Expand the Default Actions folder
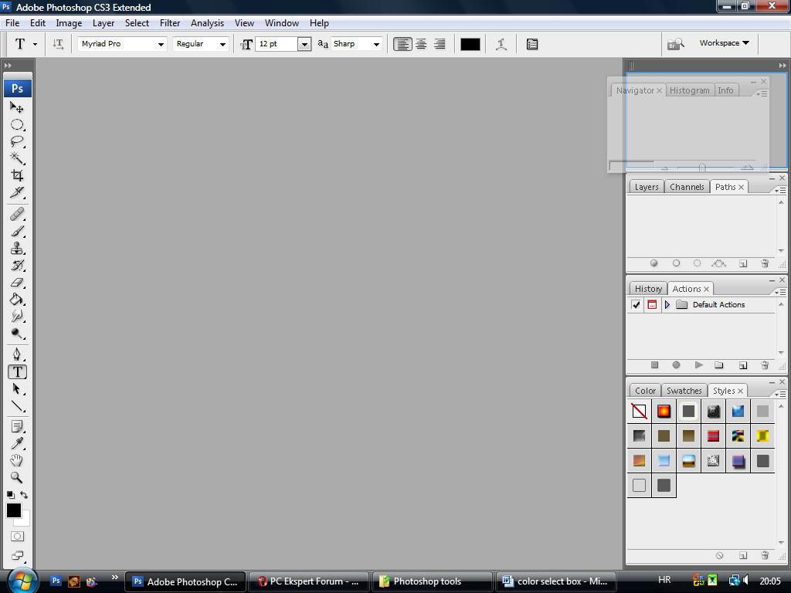 (667, 305)
